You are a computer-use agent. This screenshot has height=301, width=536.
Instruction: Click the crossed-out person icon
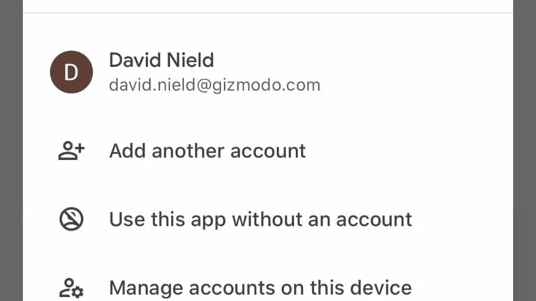click(71, 219)
